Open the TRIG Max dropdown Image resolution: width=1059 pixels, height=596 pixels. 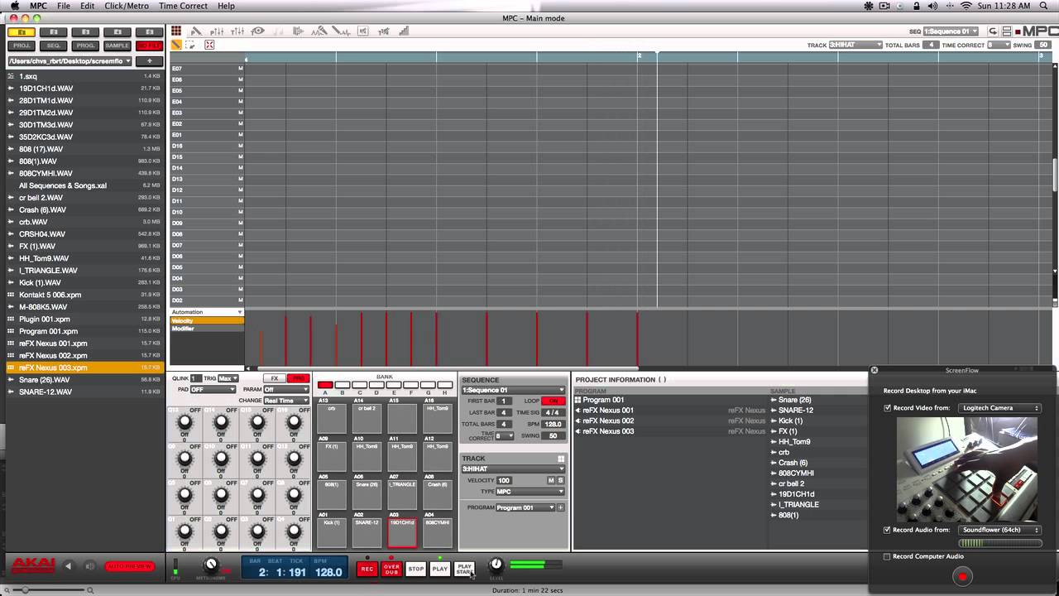click(x=228, y=378)
